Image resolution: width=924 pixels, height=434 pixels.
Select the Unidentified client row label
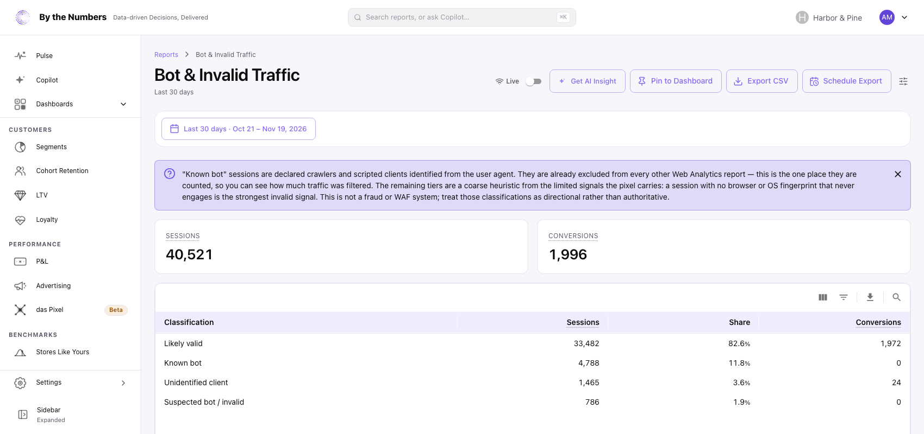pos(196,382)
